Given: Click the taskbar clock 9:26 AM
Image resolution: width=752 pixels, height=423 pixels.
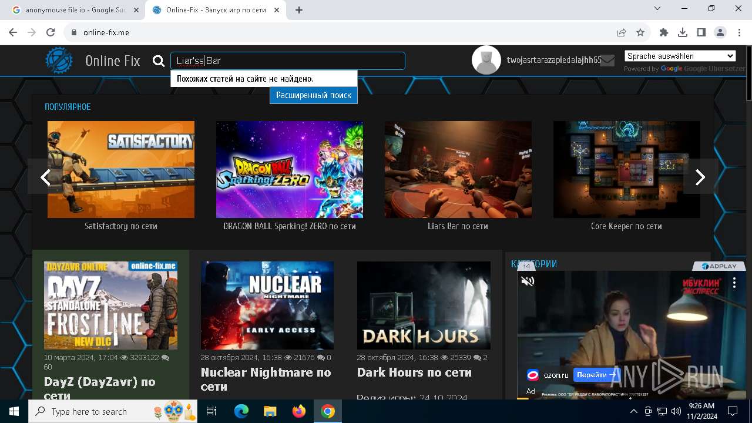Looking at the screenshot, I should (701, 411).
